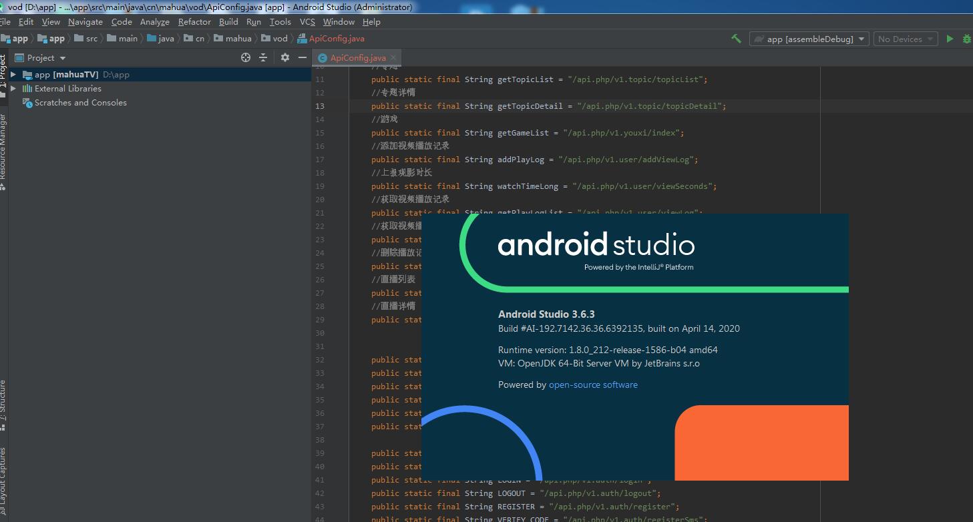Image resolution: width=973 pixels, height=522 pixels.
Task: Open the open-source software link
Action: (x=593, y=384)
